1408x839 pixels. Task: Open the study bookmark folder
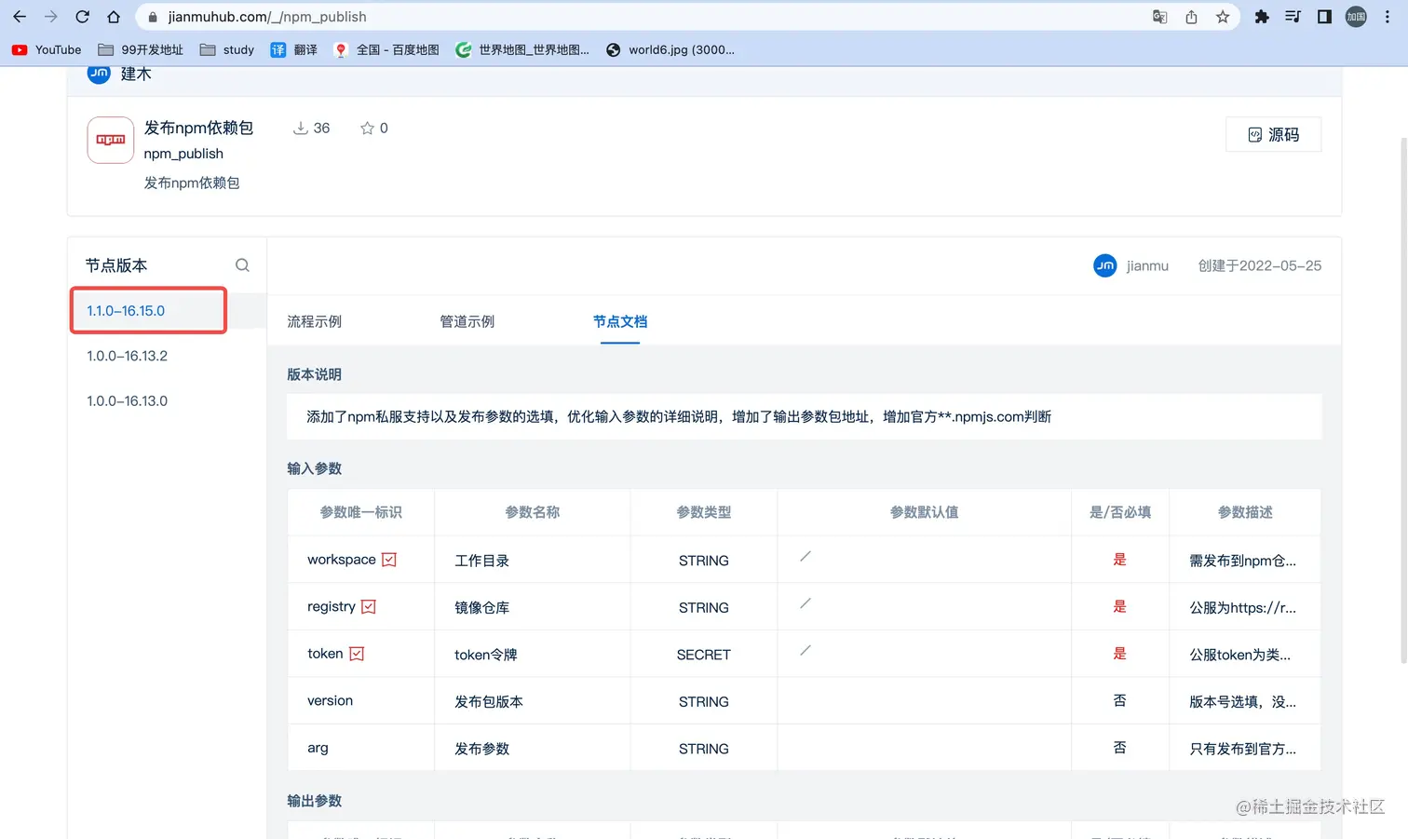coord(227,50)
